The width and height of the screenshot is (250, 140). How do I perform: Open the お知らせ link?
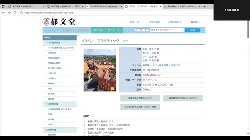(134, 22)
